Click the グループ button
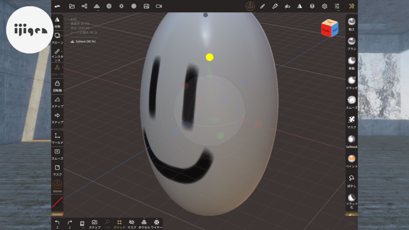Viewport: 409px width, 230px height. (57, 71)
